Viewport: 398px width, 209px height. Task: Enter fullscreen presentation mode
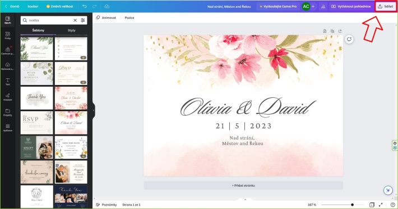[381, 205]
